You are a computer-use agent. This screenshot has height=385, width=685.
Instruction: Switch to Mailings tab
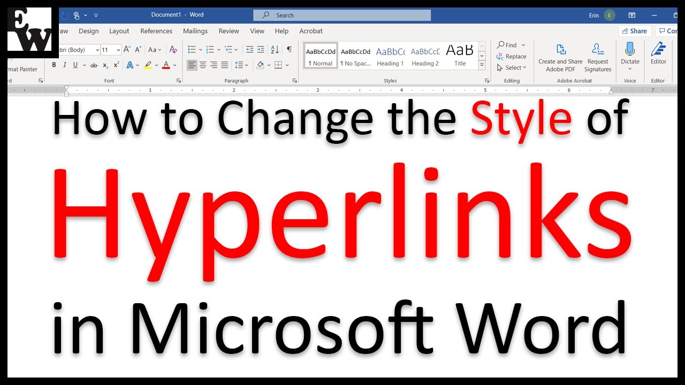(x=195, y=31)
